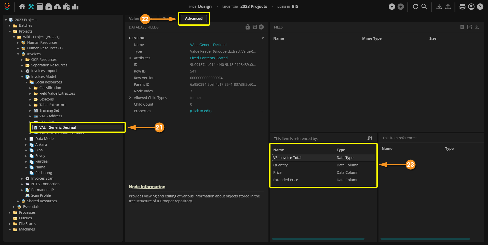
Task: Toggle the reference sort order icon
Action: [x=370, y=138]
